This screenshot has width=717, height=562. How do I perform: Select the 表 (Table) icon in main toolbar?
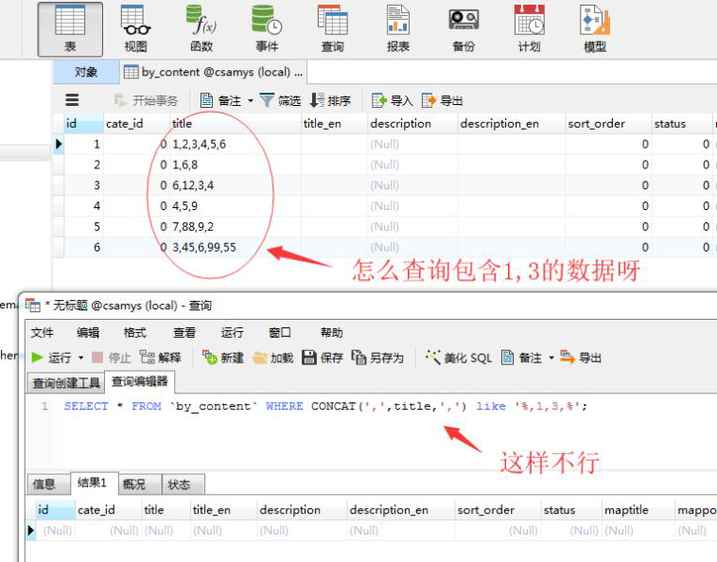pos(70,29)
